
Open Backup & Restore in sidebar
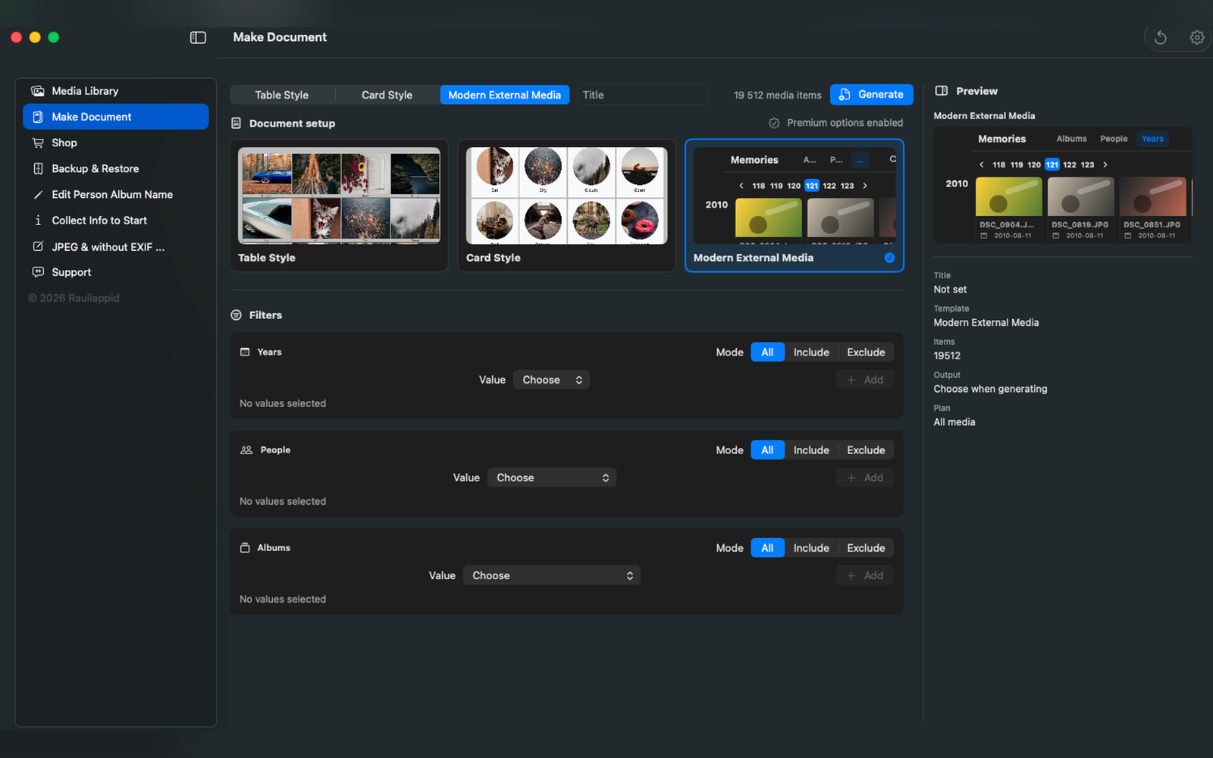click(116, 168)
